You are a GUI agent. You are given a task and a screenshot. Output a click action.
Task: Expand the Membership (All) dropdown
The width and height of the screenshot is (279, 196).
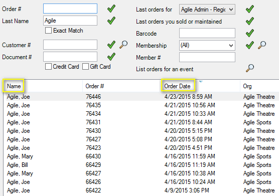click(207, 46)
